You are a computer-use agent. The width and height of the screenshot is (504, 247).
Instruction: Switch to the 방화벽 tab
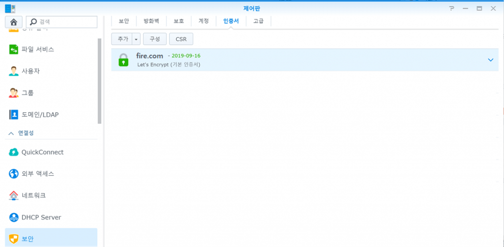click(x=151, y=21)
